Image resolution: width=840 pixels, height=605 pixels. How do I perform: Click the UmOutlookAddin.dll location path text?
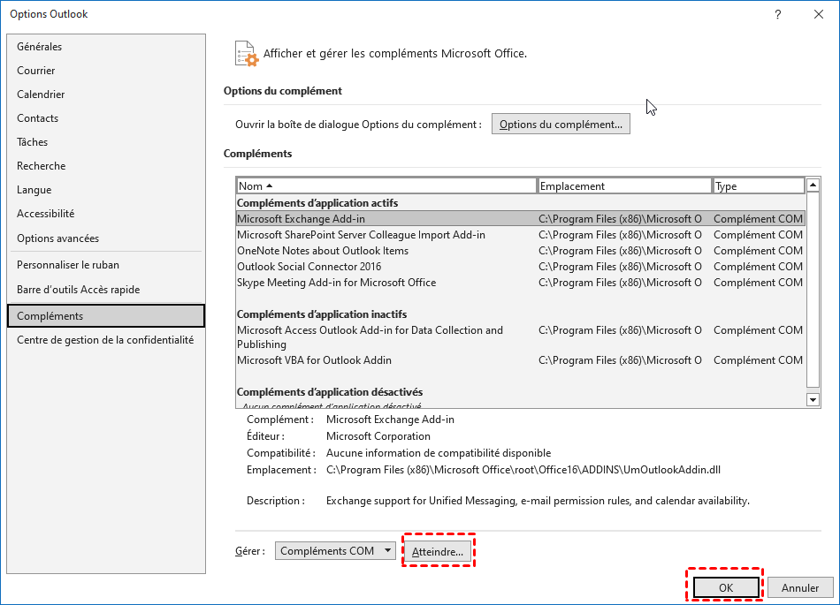(x=523, y=470)
